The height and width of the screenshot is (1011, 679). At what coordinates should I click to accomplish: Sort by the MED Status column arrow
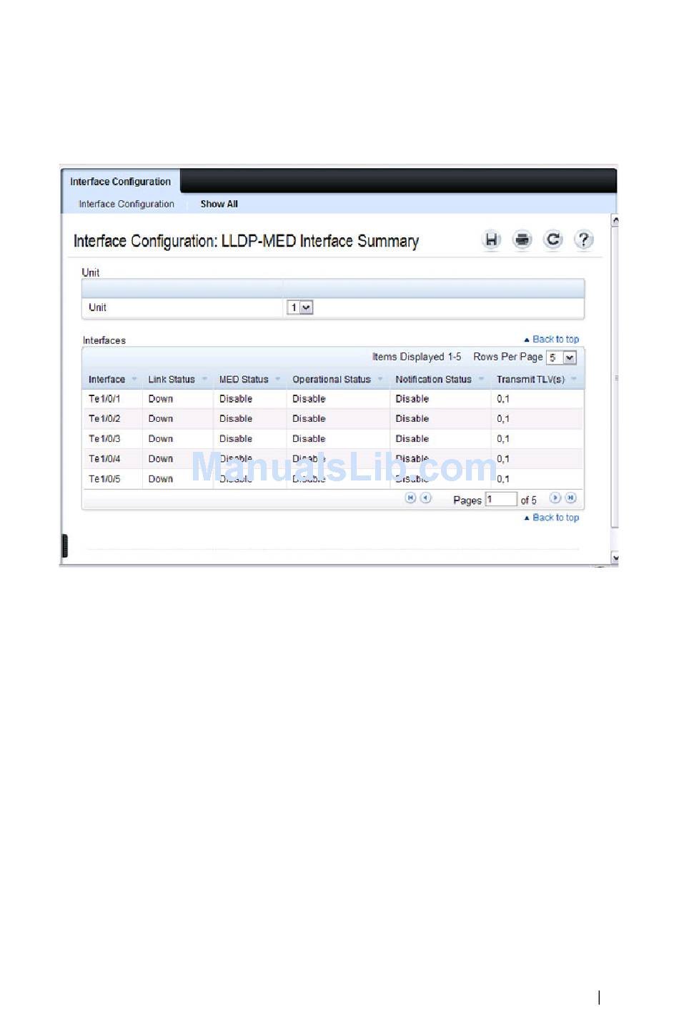[x=277, y=379]
